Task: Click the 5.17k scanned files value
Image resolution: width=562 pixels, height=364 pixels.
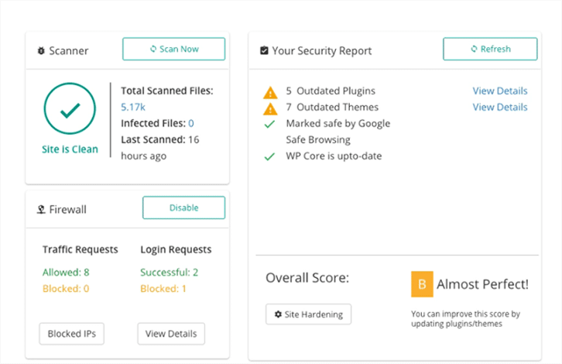Action: 133,107
